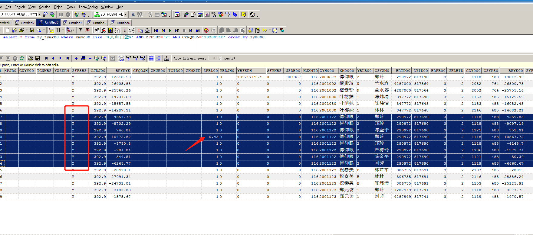Click the Save file toolbar icon
The image size is (533, 235).
31,30
